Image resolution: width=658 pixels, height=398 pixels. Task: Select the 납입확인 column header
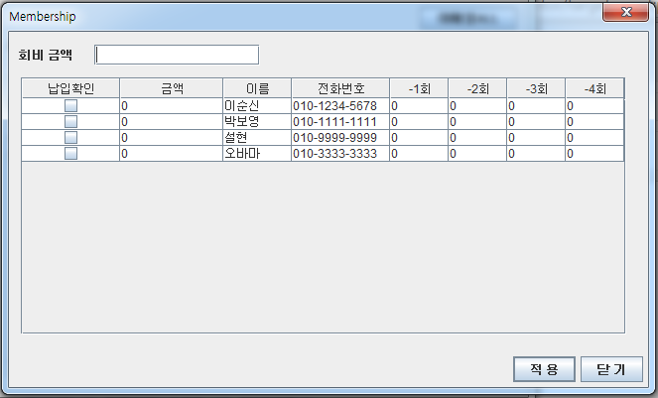tap(70, 88)
